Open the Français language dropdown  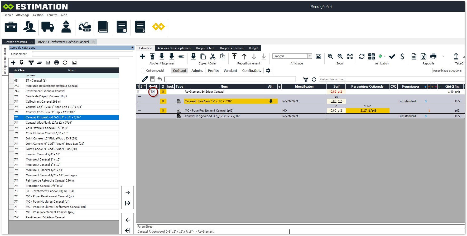(x=310, y=56)
